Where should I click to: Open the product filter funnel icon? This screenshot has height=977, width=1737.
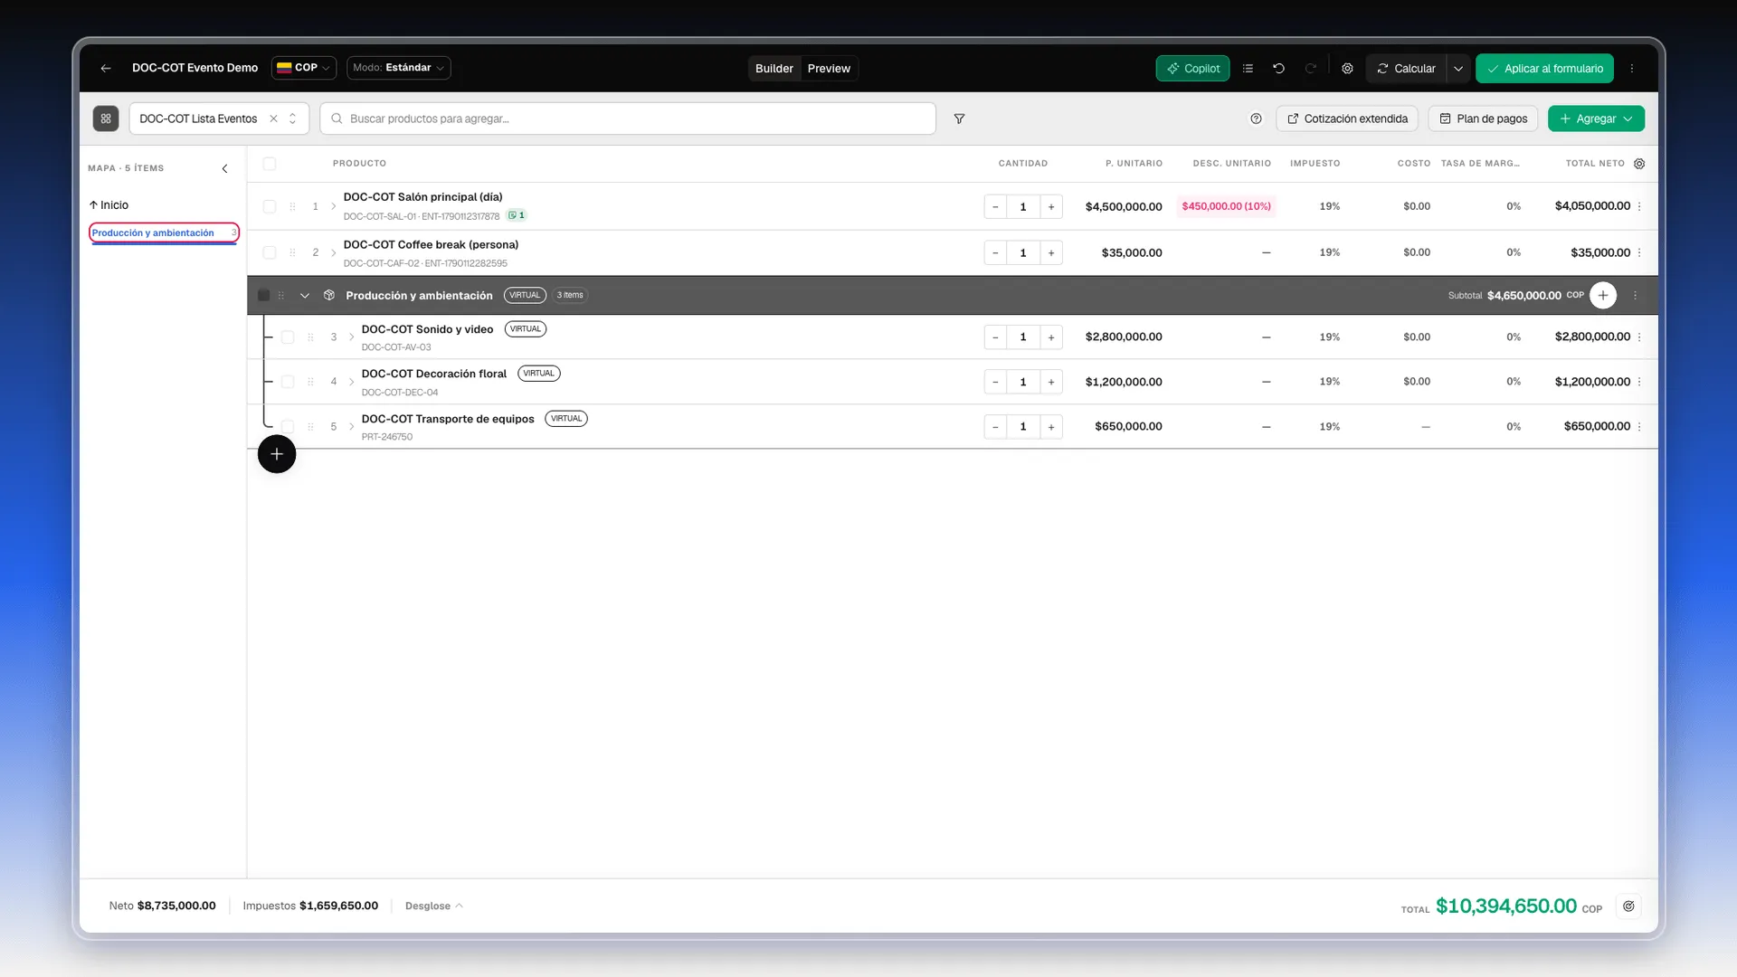[x=959, y=119]
